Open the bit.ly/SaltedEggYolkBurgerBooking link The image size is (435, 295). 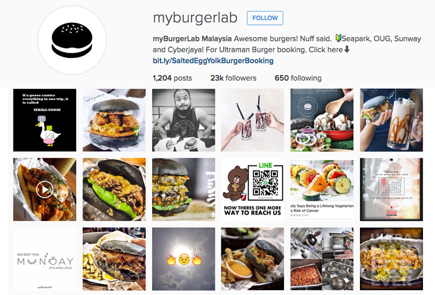pyautogui.click(x=213, y=60)
